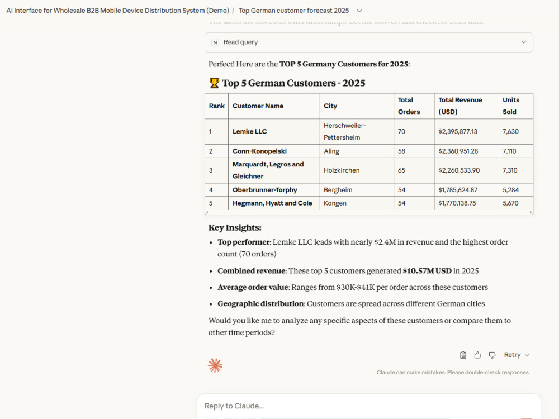Click the Retry button
559x419 pixels.
[x=512, y=355]
